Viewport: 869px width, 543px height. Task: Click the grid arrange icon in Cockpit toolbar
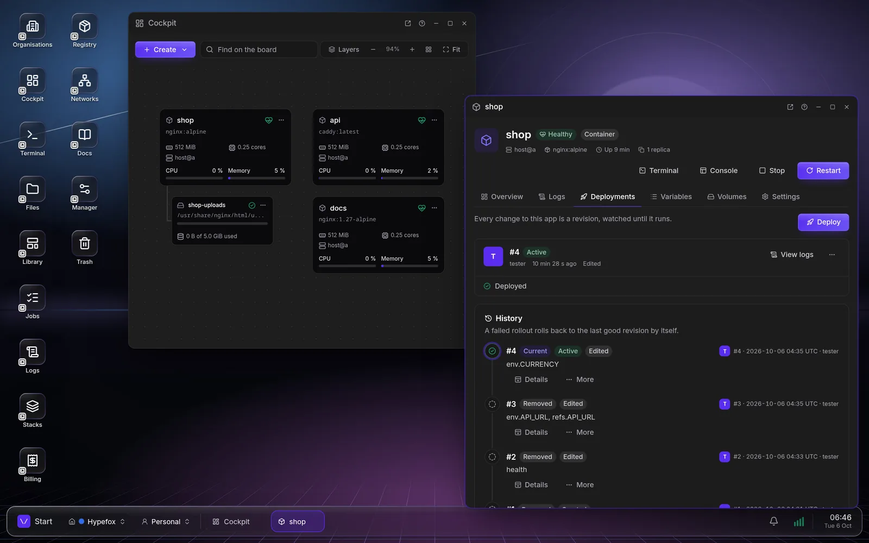pos(429,49)
